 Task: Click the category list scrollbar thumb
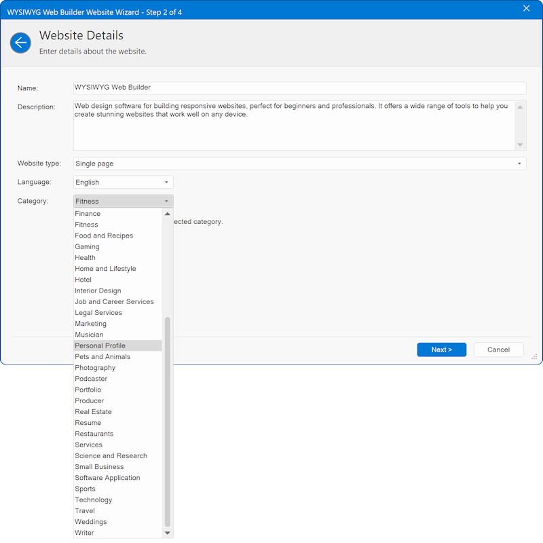pos(168,422)
